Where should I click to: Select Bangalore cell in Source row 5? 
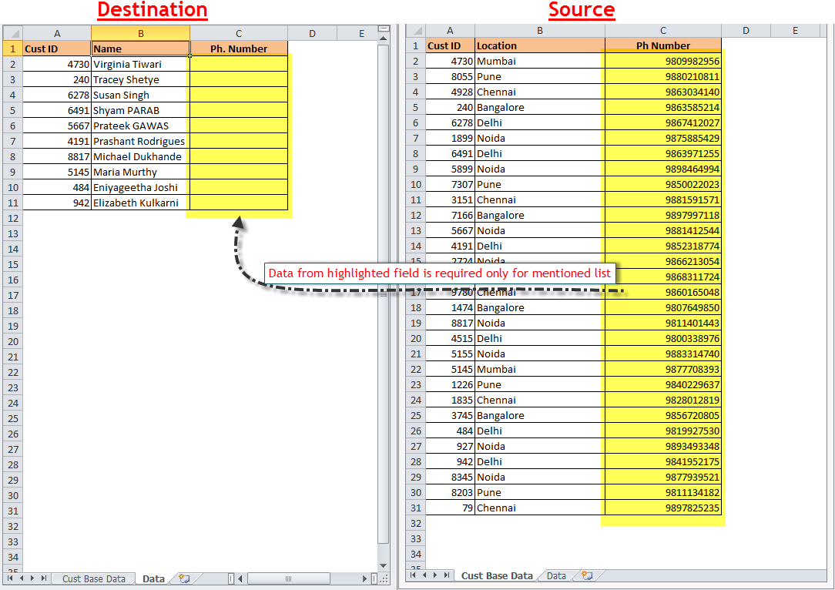click(540, 107)
